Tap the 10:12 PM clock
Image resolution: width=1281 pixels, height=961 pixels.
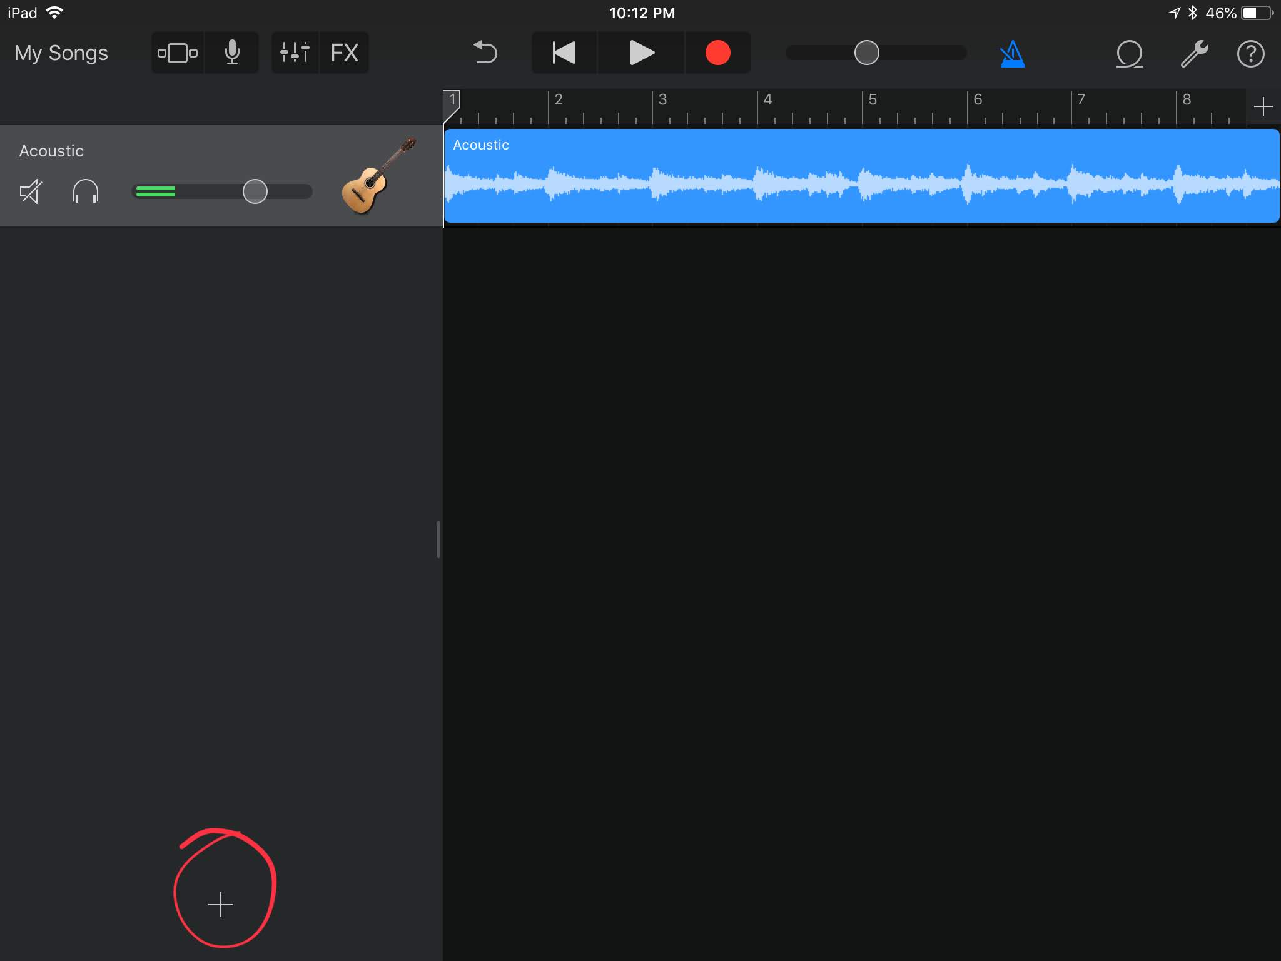(642, 13)
